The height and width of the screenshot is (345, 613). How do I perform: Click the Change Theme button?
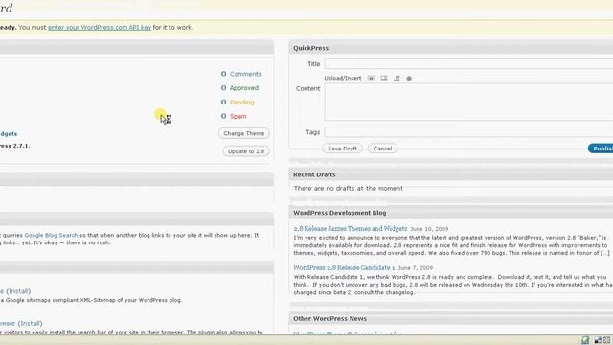pyautogui.click(x=244, y=133)
